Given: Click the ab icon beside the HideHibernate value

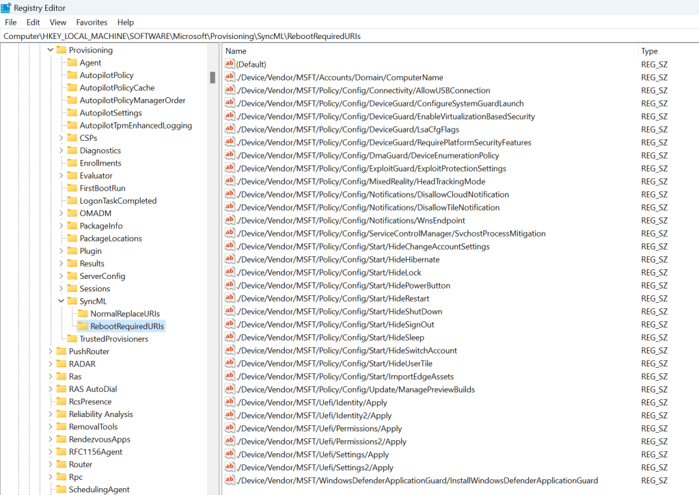Looking at the screenshot, I should click(230, 259).
